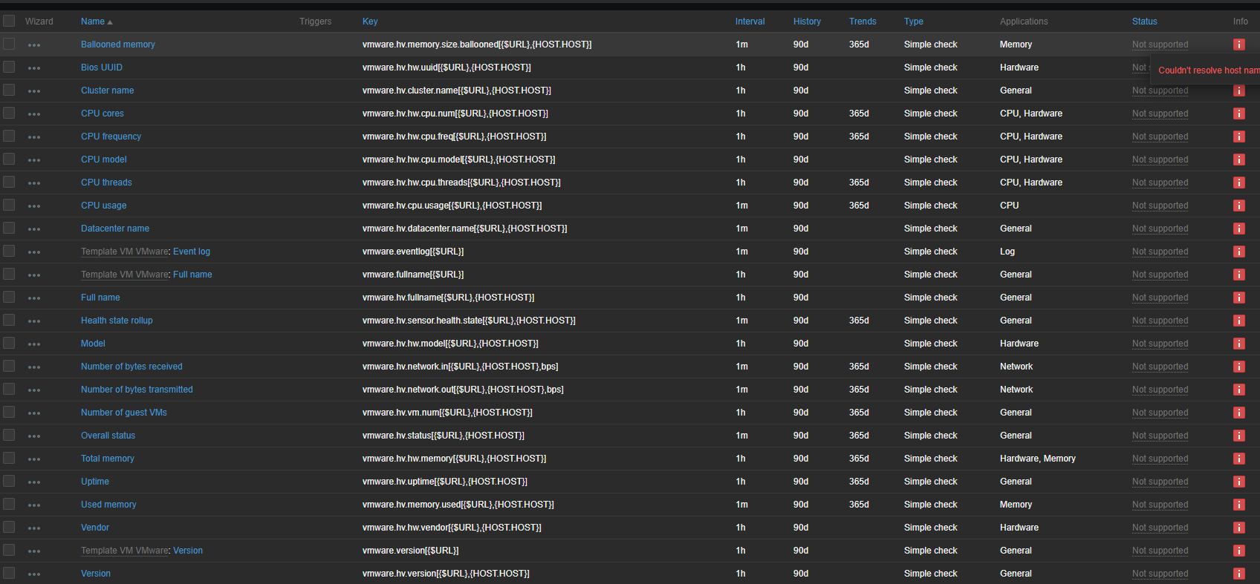Show error info for Number of guest VMs

coord(1239,413)
